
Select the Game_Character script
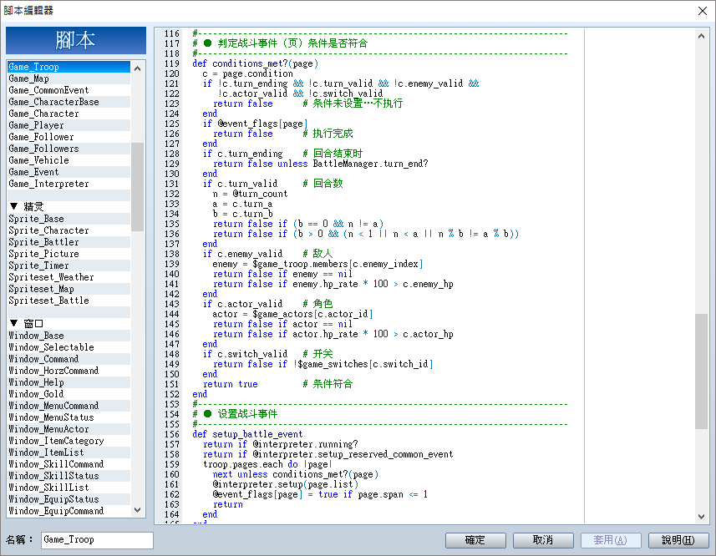pyautogui.click(x=69, y=114)
